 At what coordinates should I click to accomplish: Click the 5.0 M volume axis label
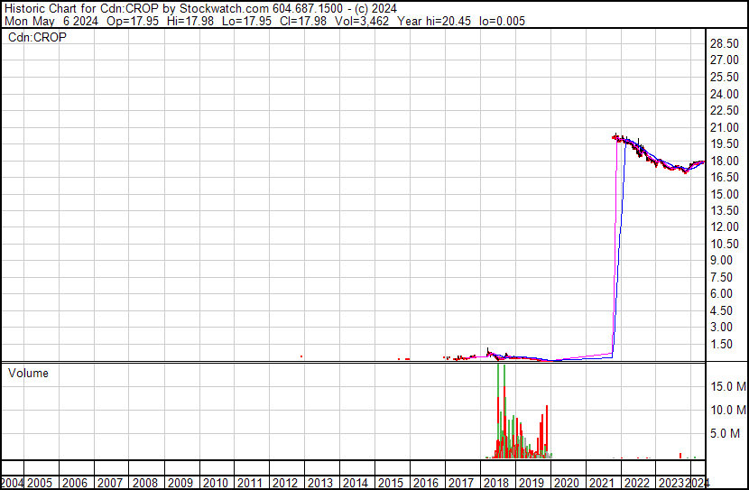[725, 433]
